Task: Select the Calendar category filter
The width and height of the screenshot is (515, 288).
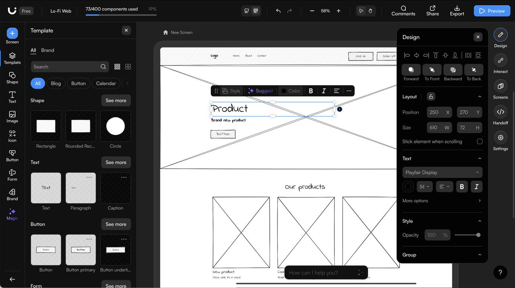Action: coord(106,83)
